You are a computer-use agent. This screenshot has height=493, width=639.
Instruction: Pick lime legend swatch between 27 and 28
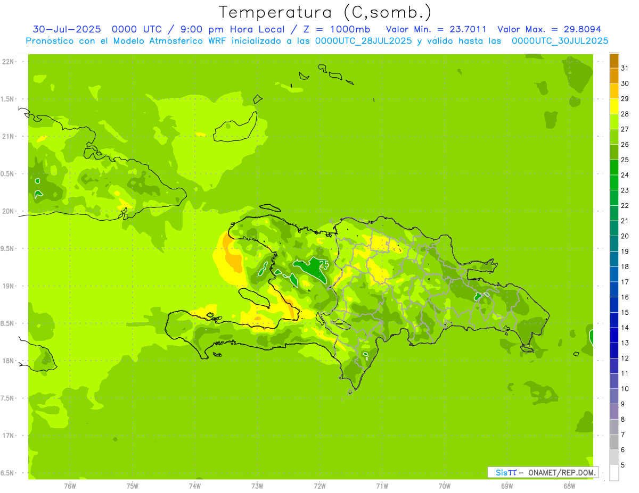pyautogui.click(x=614, y=121)
